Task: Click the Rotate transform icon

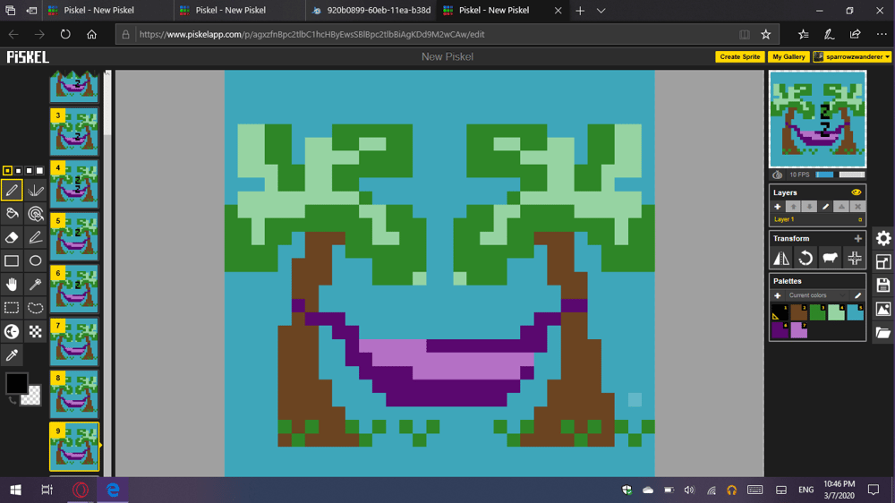Action: pyautogui.click(x=805, y=258)
